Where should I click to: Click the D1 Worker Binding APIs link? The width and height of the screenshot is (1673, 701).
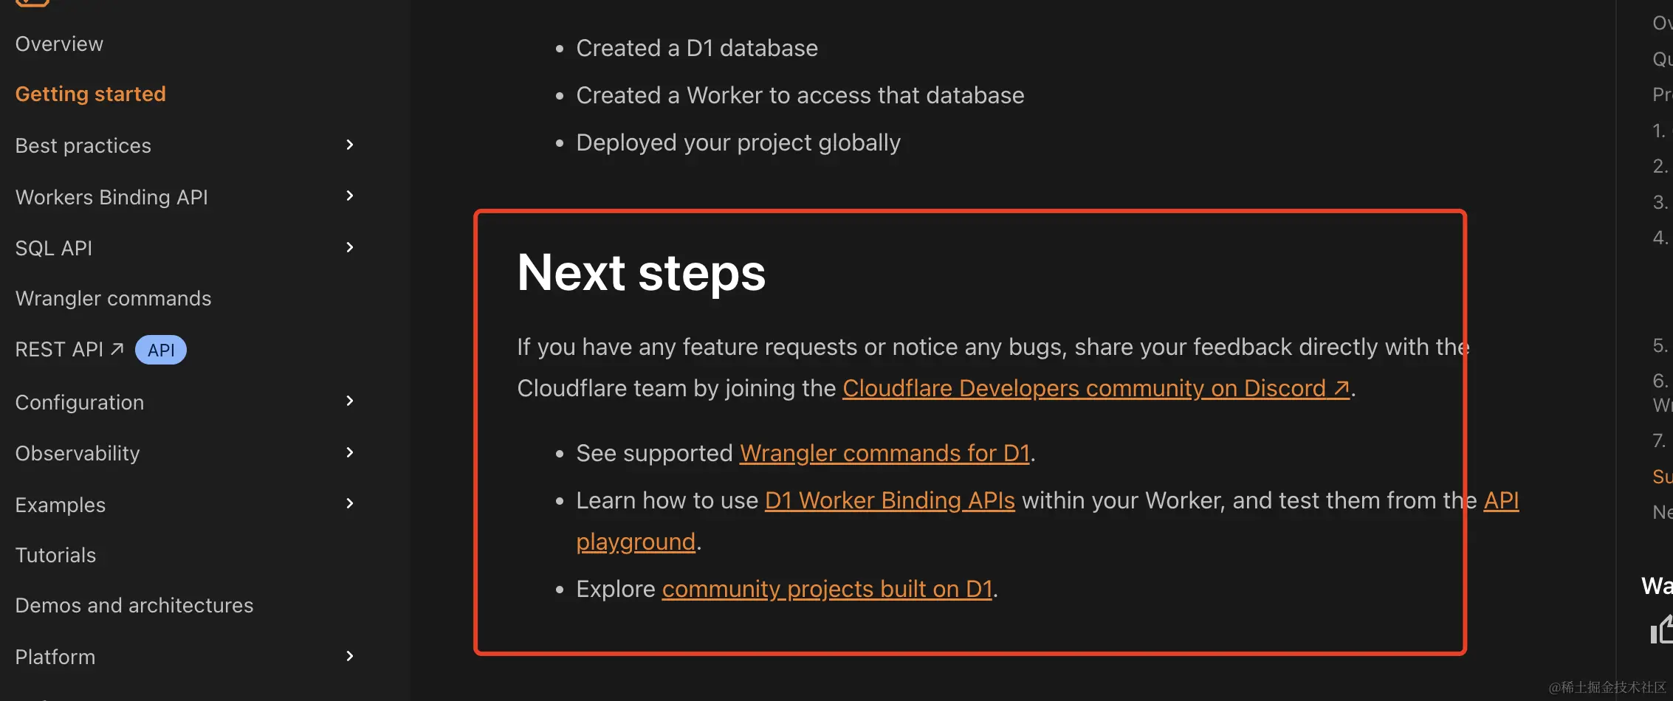coord(889,500)
